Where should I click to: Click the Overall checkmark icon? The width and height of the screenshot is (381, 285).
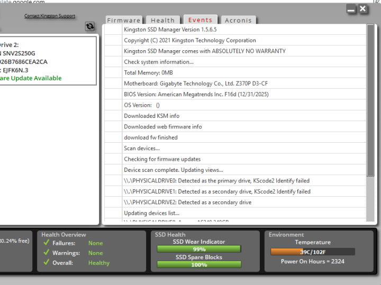pos(47,262)
